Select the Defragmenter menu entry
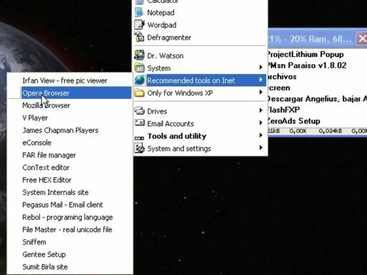 click(x=200, y=38)
